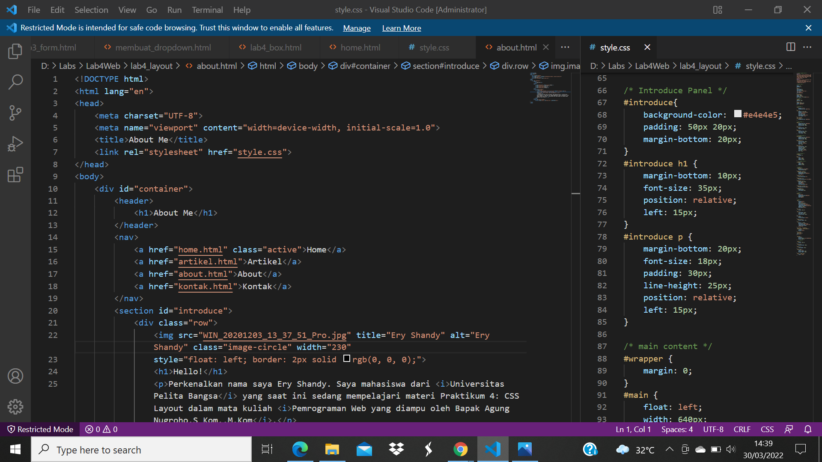Toggle the Customize Layout icon in title bar
Screen dimensions: 822x462
click(717, 9)
